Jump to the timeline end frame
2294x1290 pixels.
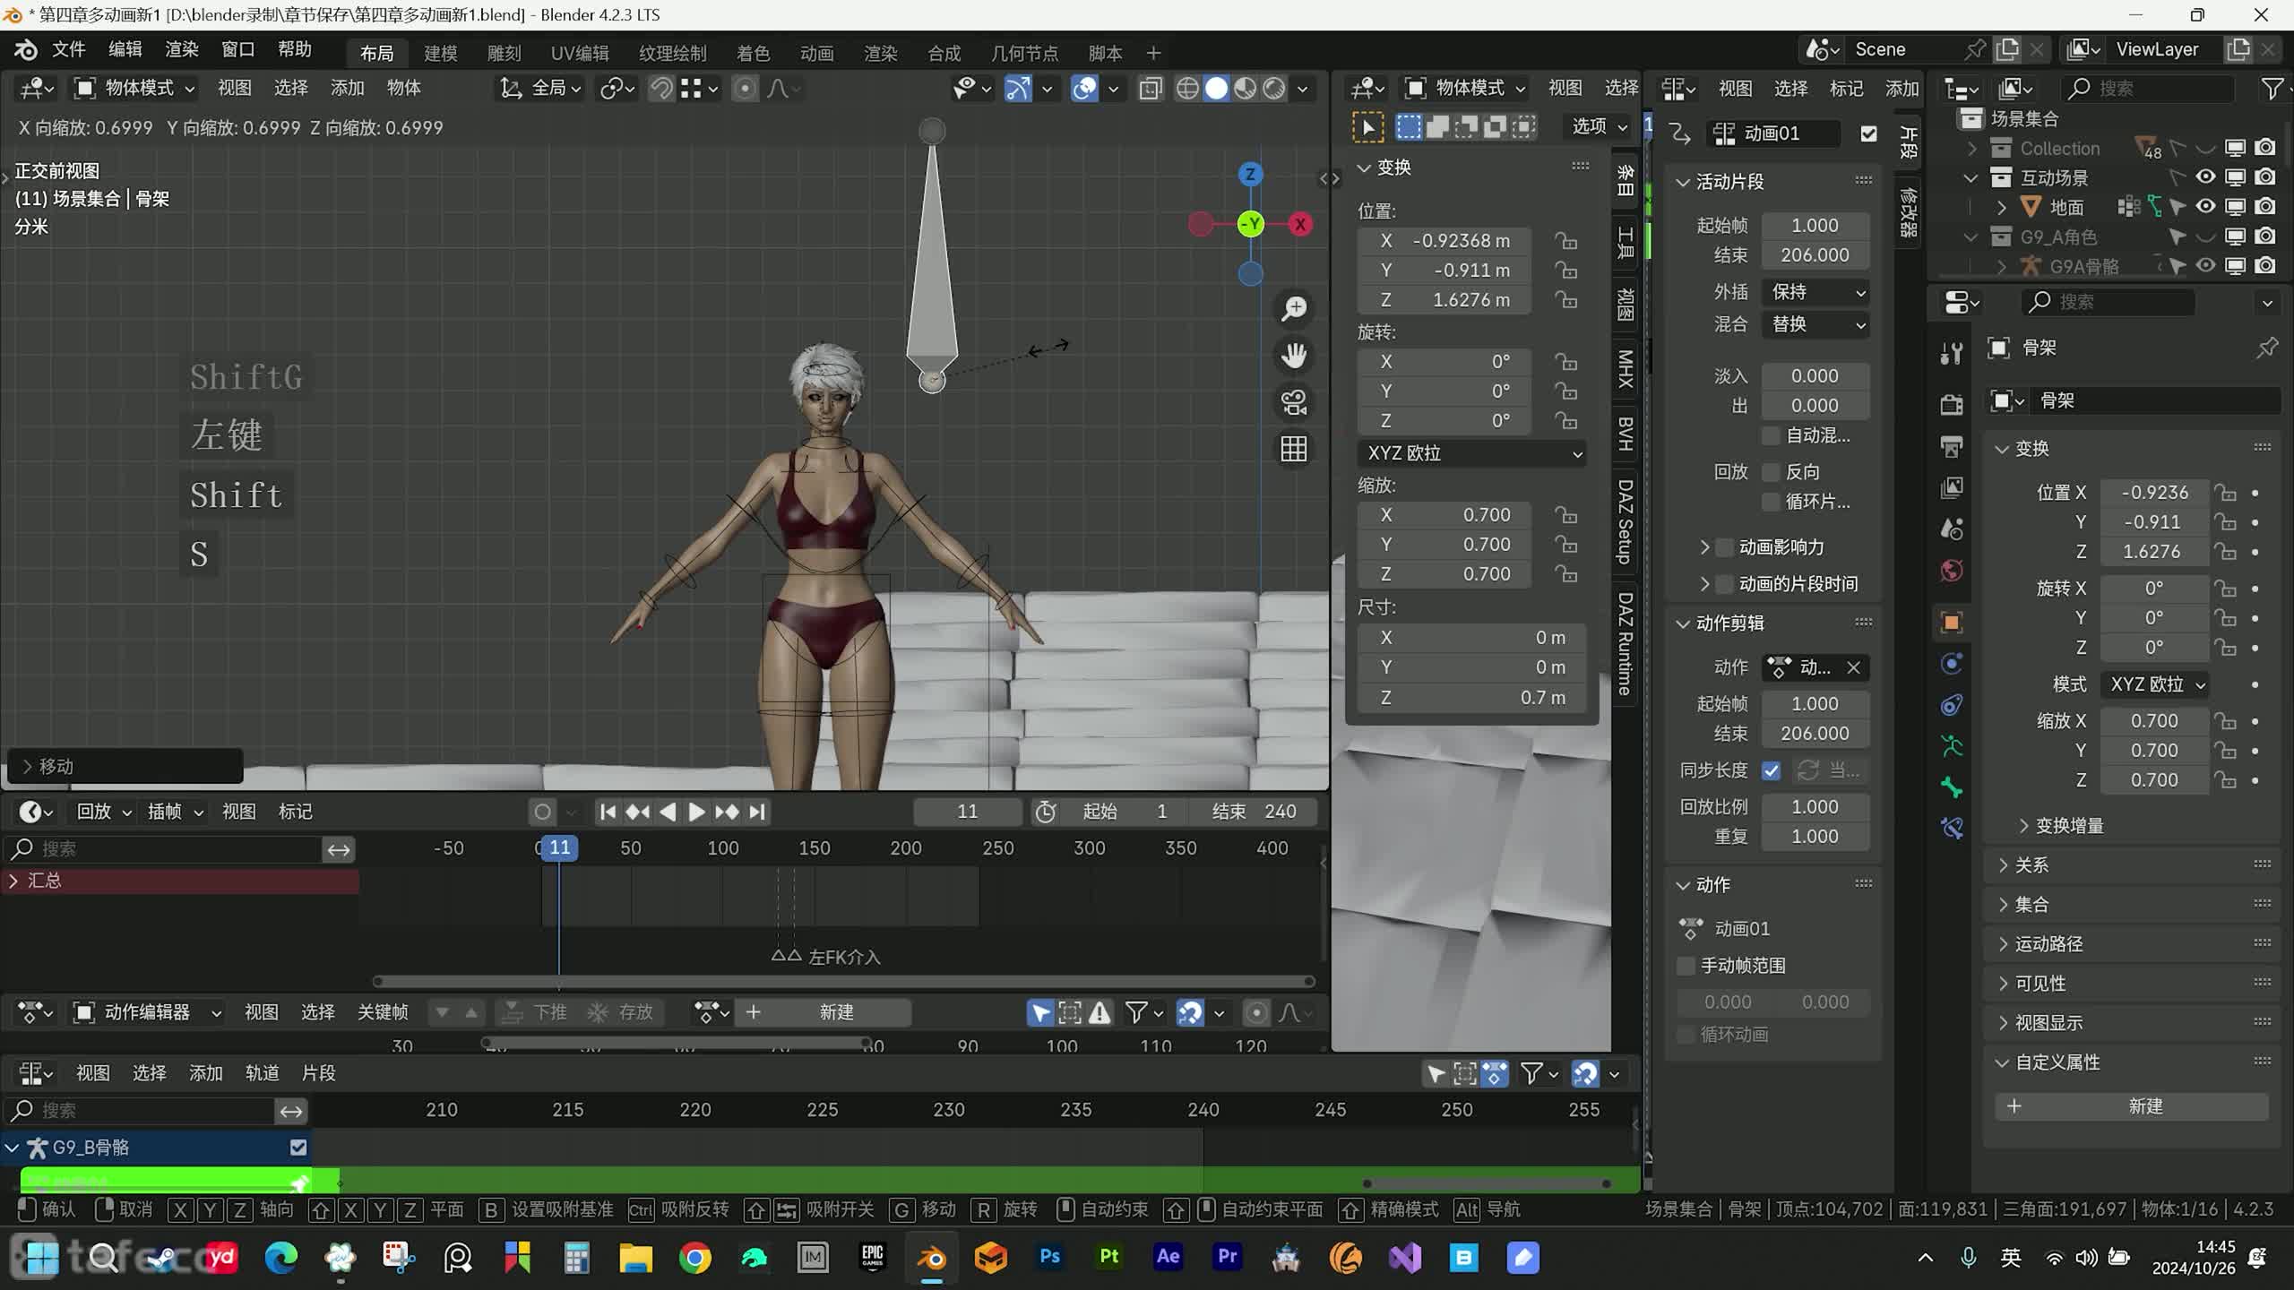click(757, 812)
